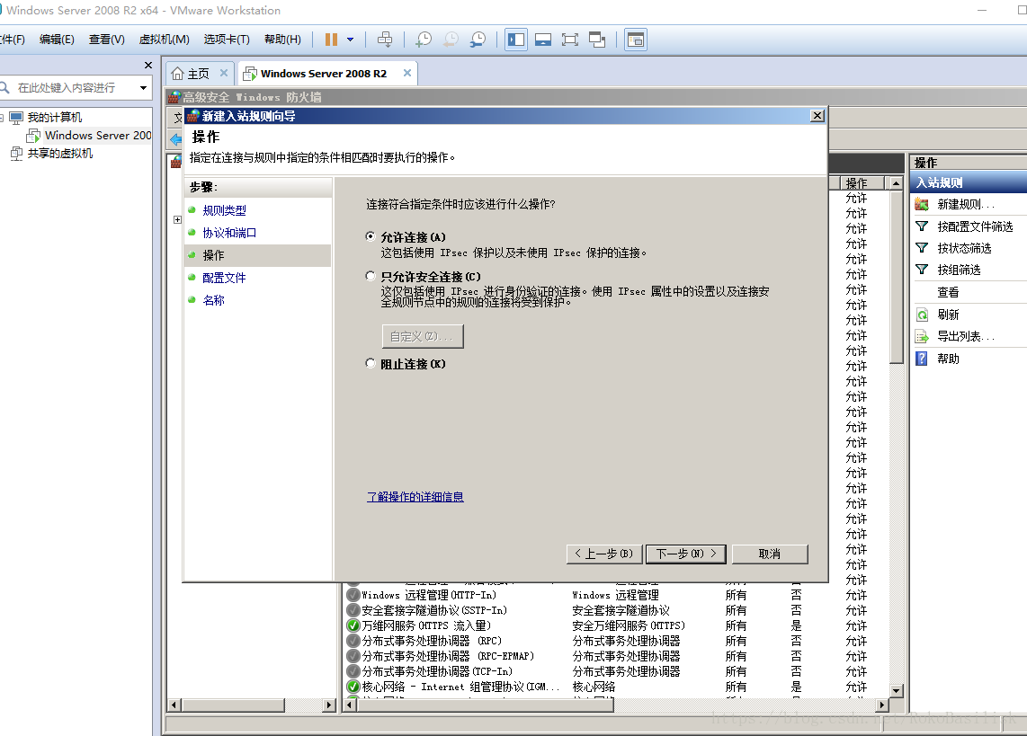Image resolution: width=1027 pixels, height=736 pixels.
Task: Click the rules list horizontal scroll right arrow
Action: (x=882, y=705)
